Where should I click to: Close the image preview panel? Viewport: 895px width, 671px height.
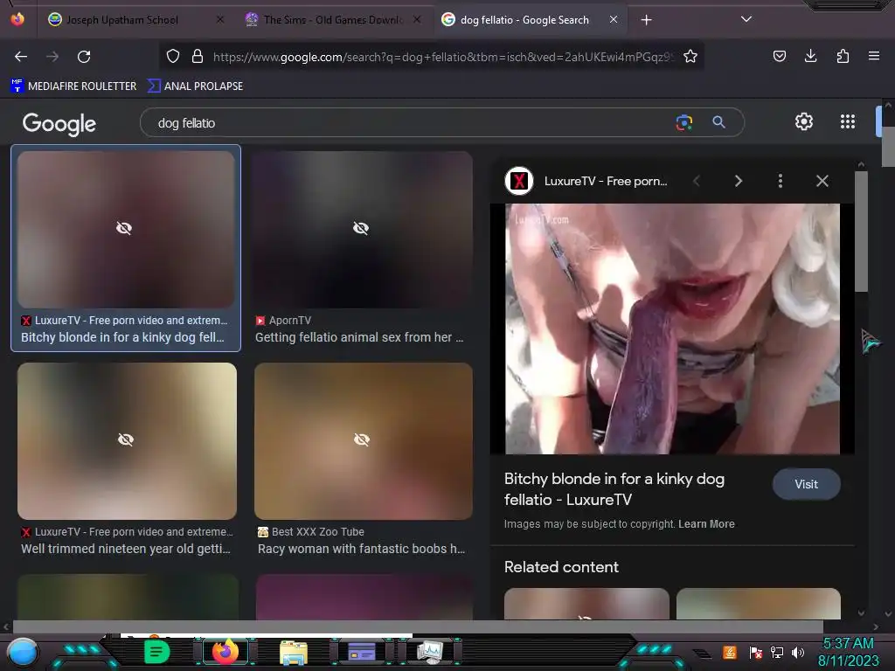click(x=822, y=181)
